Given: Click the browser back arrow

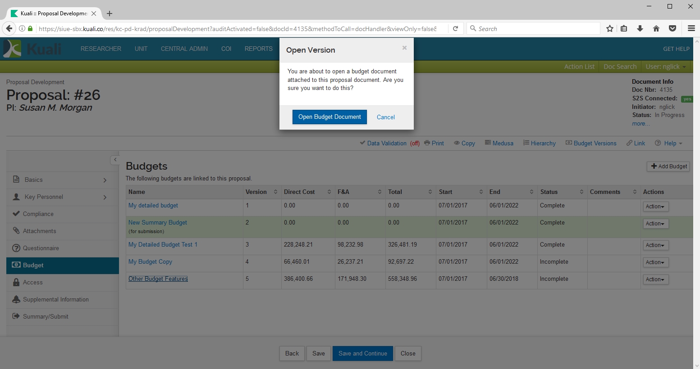Looking at the screenshot, I should pos(9,29).
